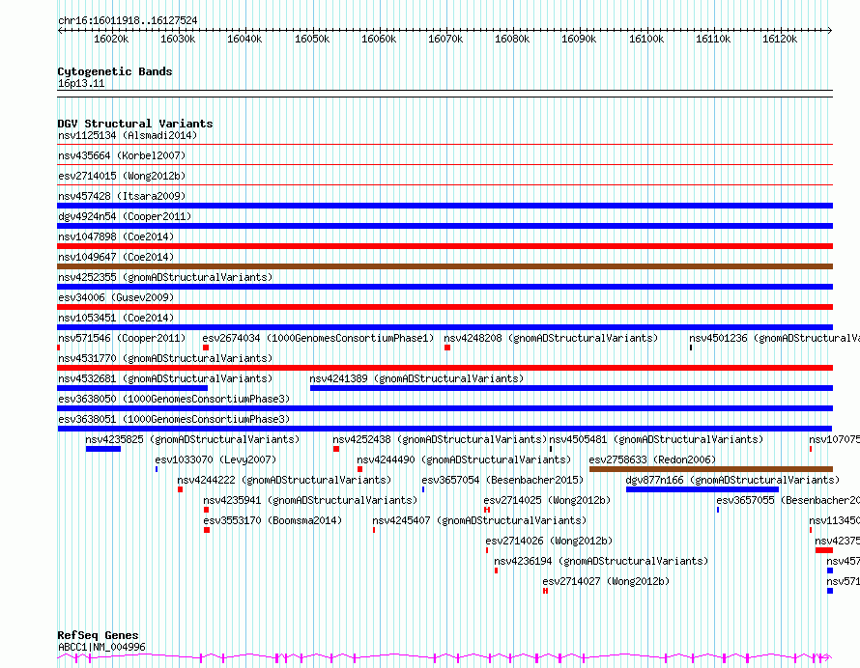Click red marker under nsv4252438

336,449
